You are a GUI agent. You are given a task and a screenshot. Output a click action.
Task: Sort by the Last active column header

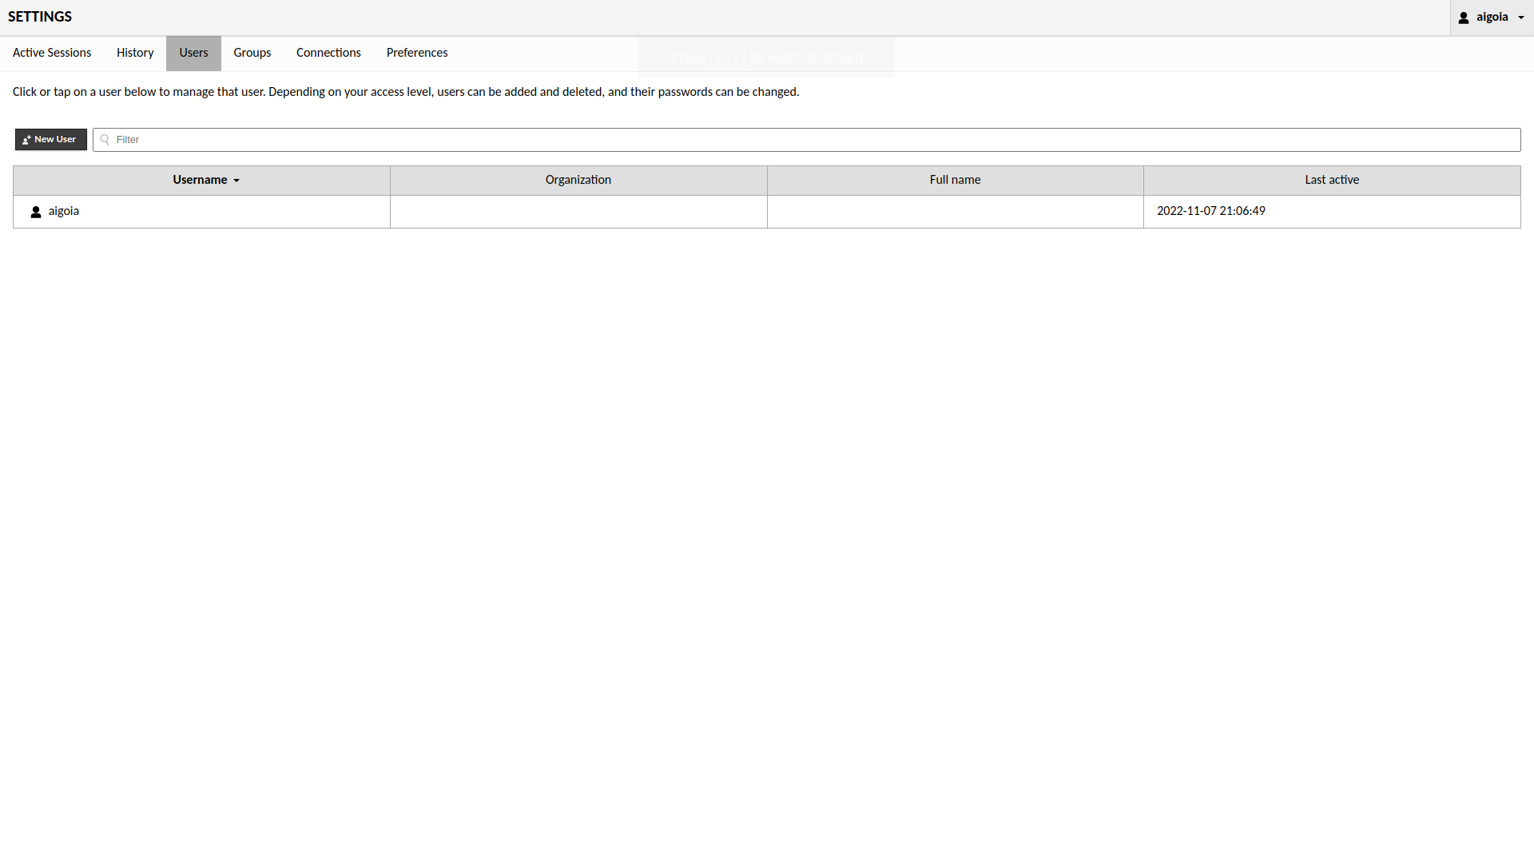(1332, 180)
